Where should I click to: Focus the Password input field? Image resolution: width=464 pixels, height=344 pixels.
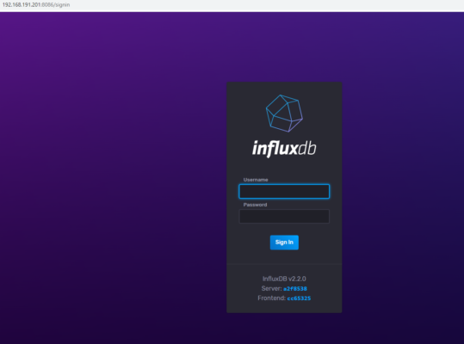(284, 217)
